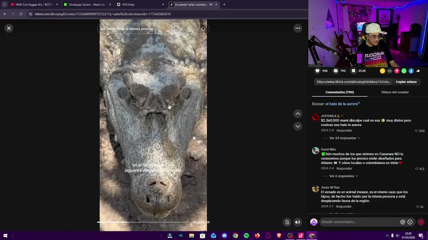Screen dimensions: 428x240
Task: Like Junior M Diaz's comment with 16 likes
Action: tap(417, 207)
